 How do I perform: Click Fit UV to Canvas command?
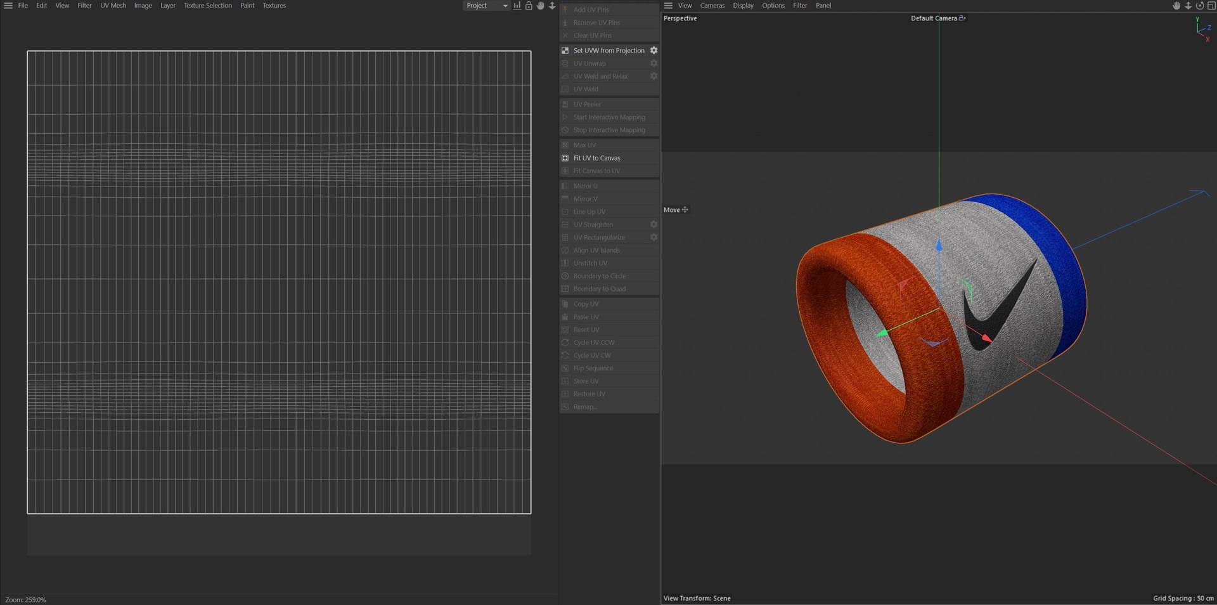[x=596, y=158]
